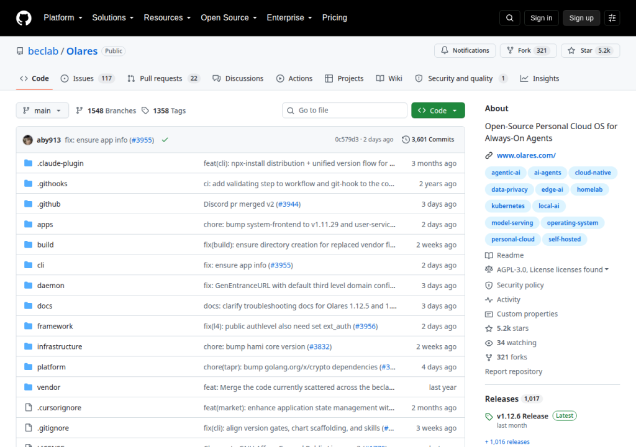Click the link icon beside www.olares.com

489,155
